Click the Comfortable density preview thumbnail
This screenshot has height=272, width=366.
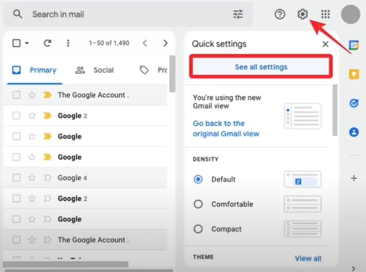[x=302, y=204]
